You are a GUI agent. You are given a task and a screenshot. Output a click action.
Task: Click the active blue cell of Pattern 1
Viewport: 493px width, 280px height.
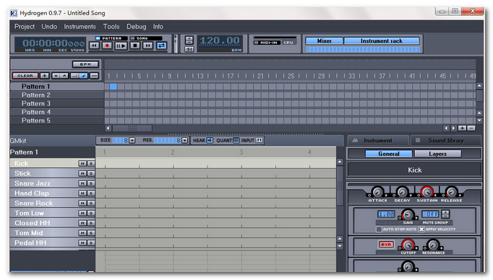click(x=113, y=87)
